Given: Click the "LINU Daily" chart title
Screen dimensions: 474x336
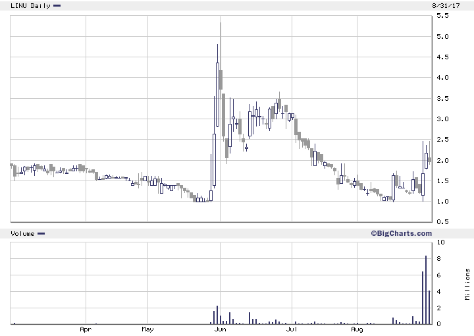Looking at the screenshot, I should 30,6.
